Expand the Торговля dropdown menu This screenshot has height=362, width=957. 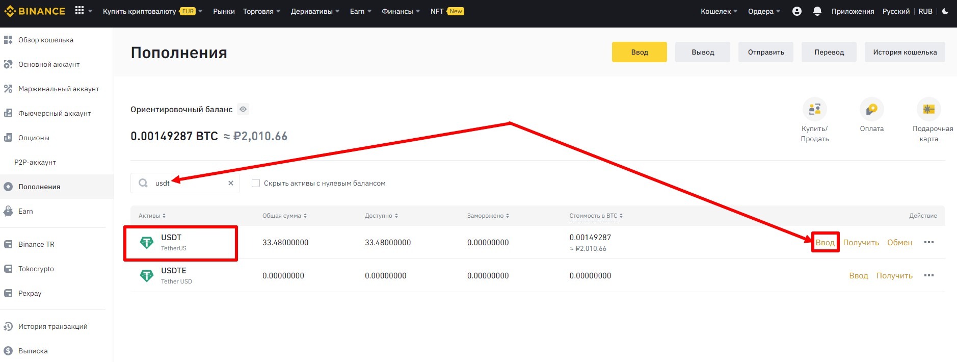[261, 11]
